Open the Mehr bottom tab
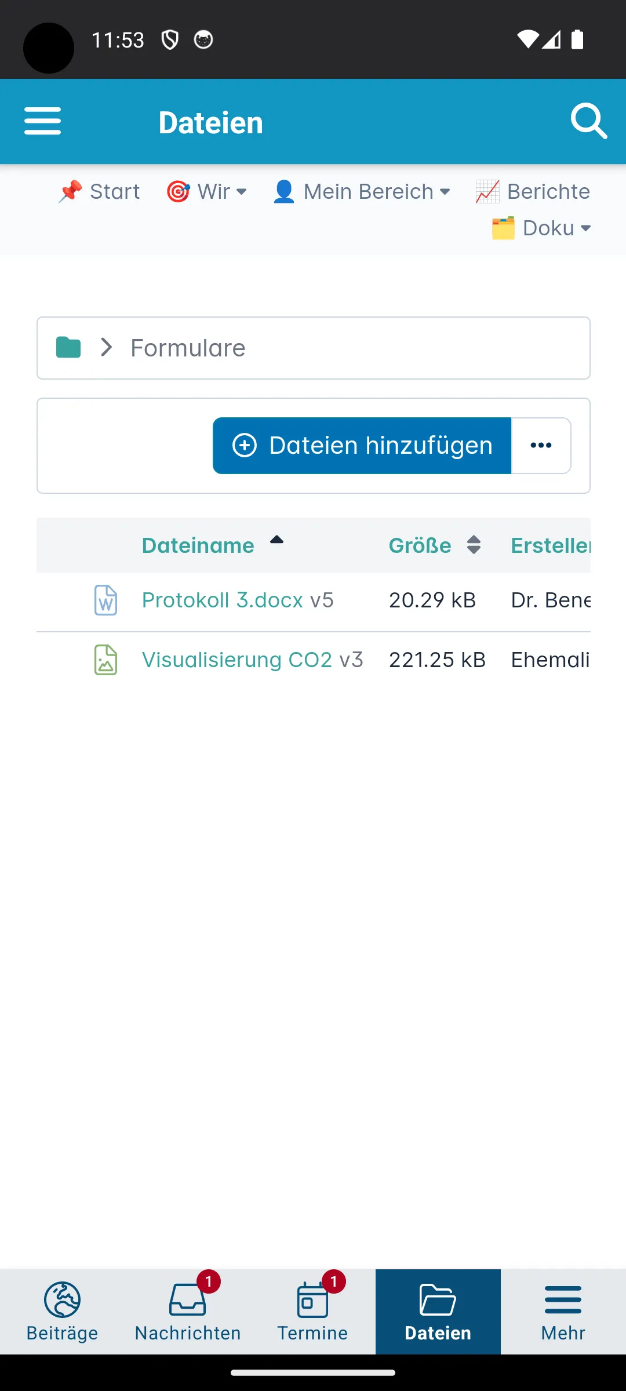626x1391 pixels. click(563, 1312)
